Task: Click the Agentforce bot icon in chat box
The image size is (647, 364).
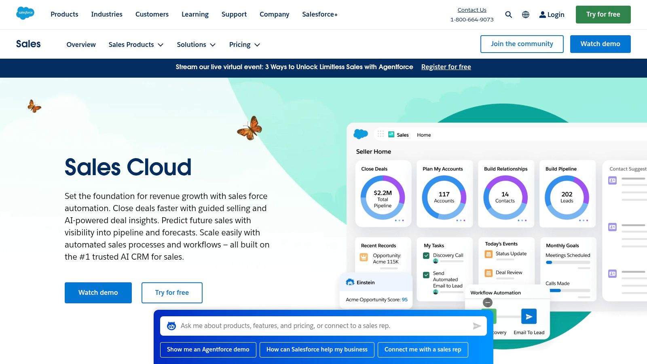Action: tap(171, 326)
